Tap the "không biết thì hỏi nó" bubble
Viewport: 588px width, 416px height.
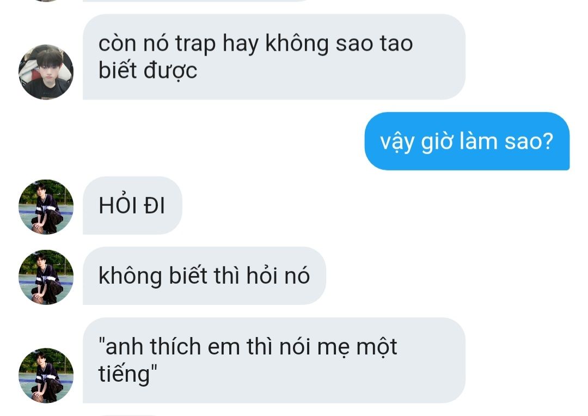[x=204, y=276]
